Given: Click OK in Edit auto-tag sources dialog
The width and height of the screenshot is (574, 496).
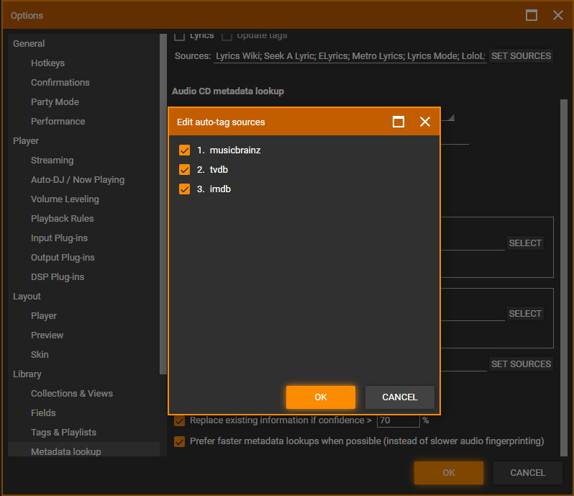Looking at the screenshot, I should pyautogui.click(x=320, y=397).
